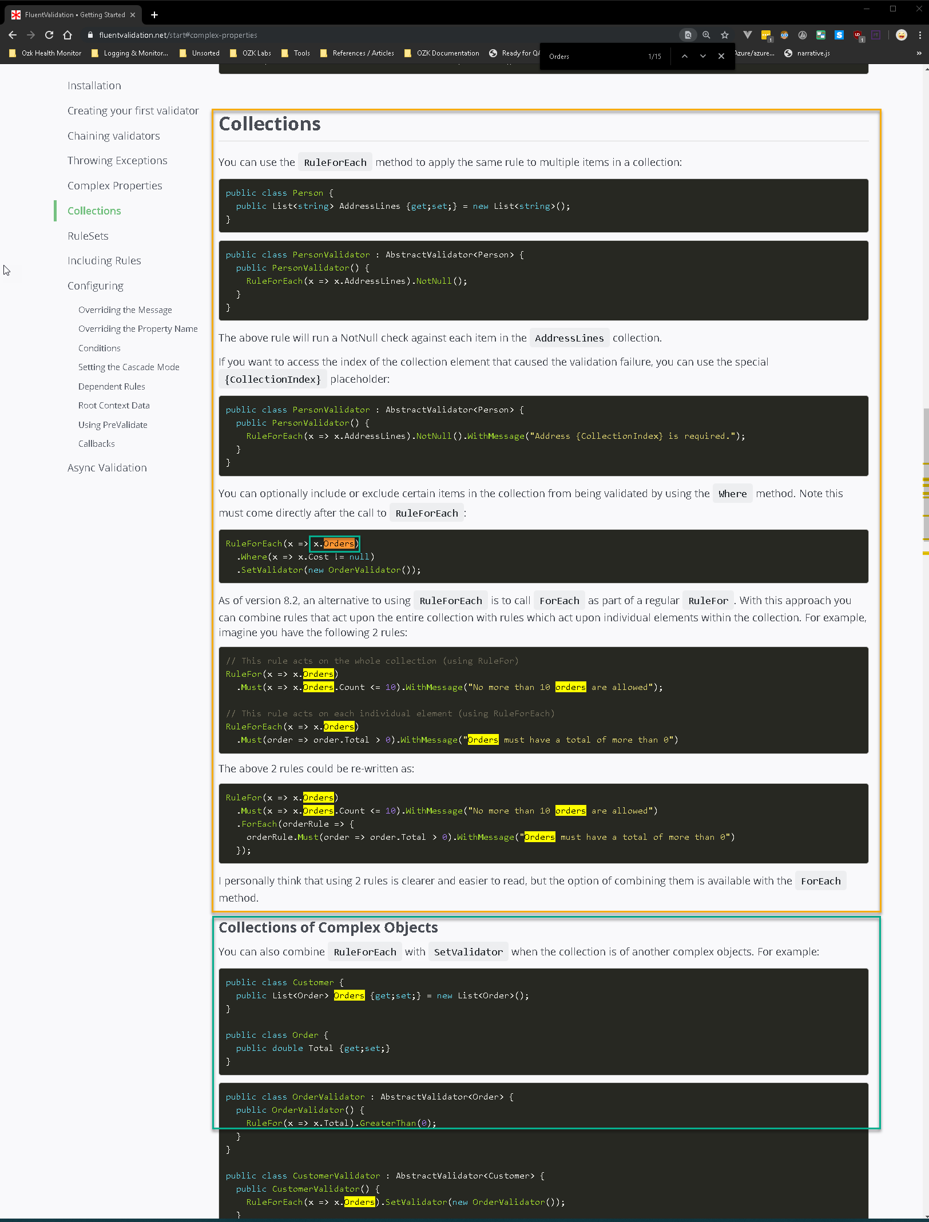929x1222 pixels.
Task: Close the find bar
Action: 721,56
